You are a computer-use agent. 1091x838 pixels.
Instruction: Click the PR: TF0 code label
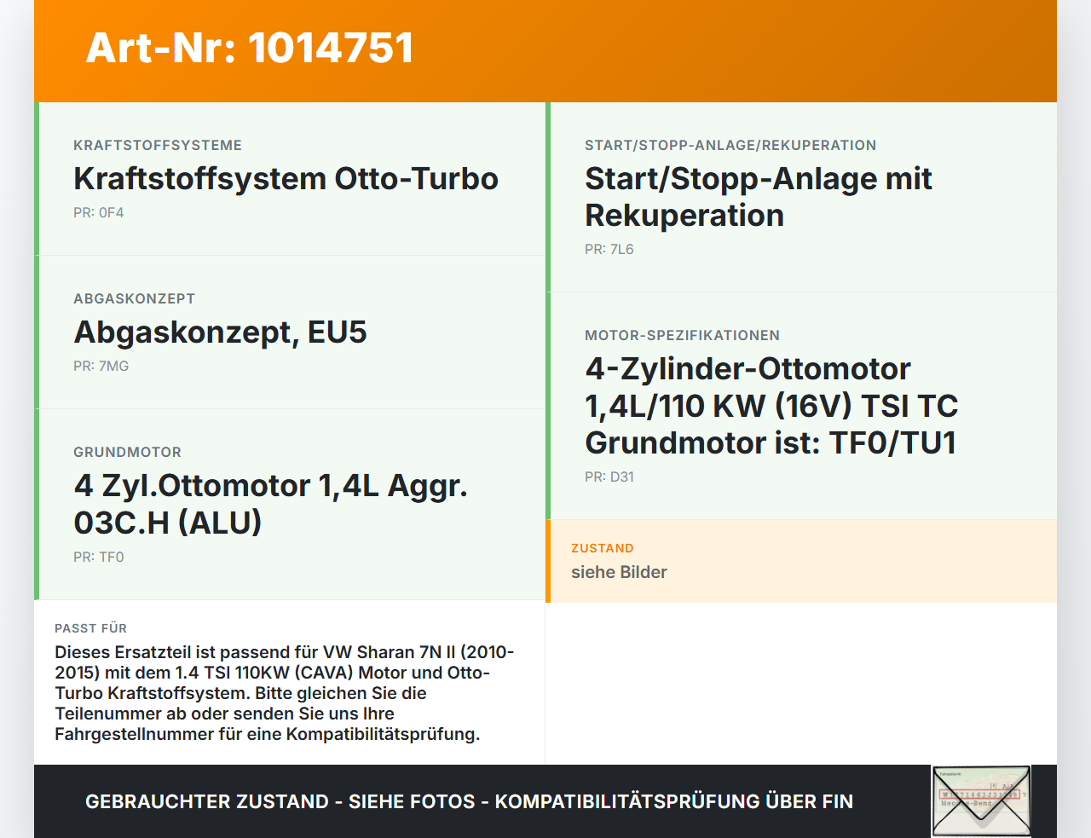pyautogui.click(x=98, y=557)
